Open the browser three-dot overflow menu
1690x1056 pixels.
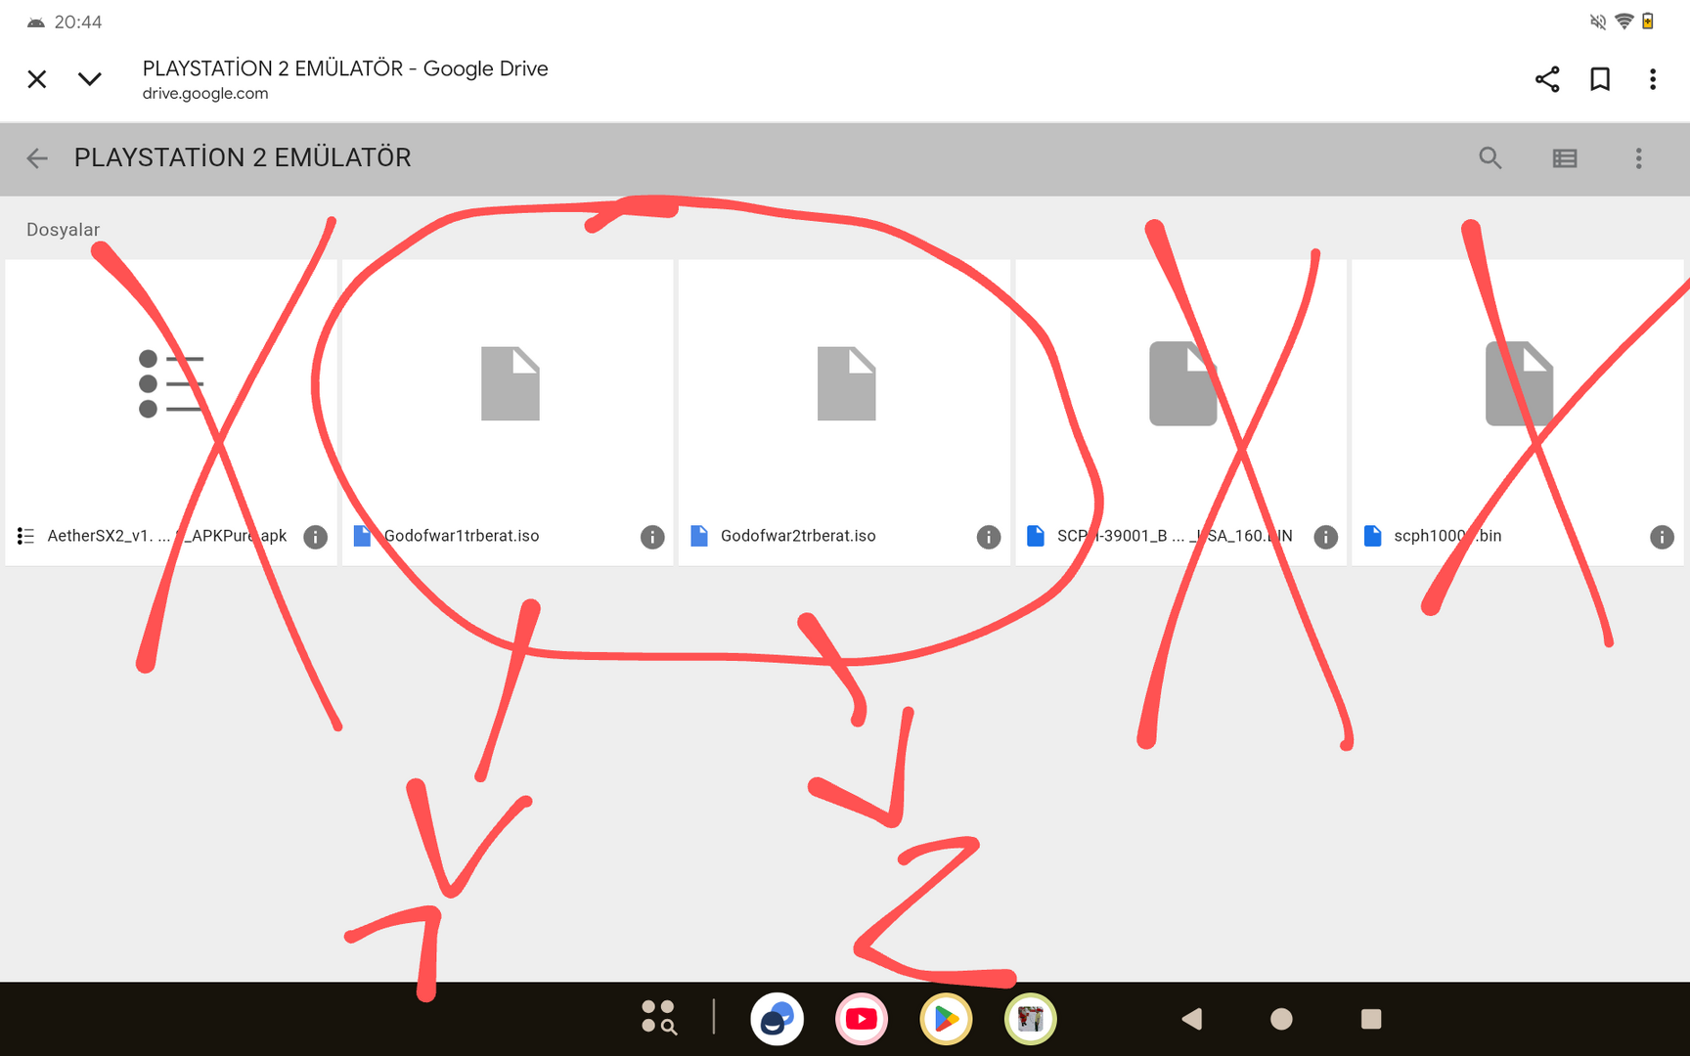pos(1653,79)
